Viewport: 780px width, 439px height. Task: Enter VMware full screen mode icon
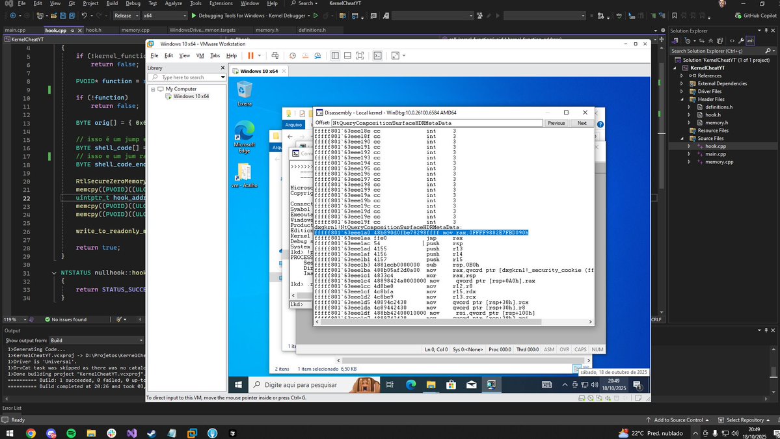(360, 56)
